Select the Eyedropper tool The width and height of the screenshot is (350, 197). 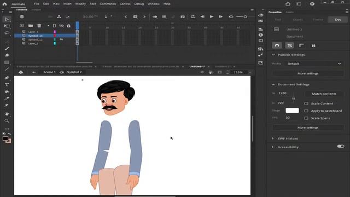tap(7, 99)
